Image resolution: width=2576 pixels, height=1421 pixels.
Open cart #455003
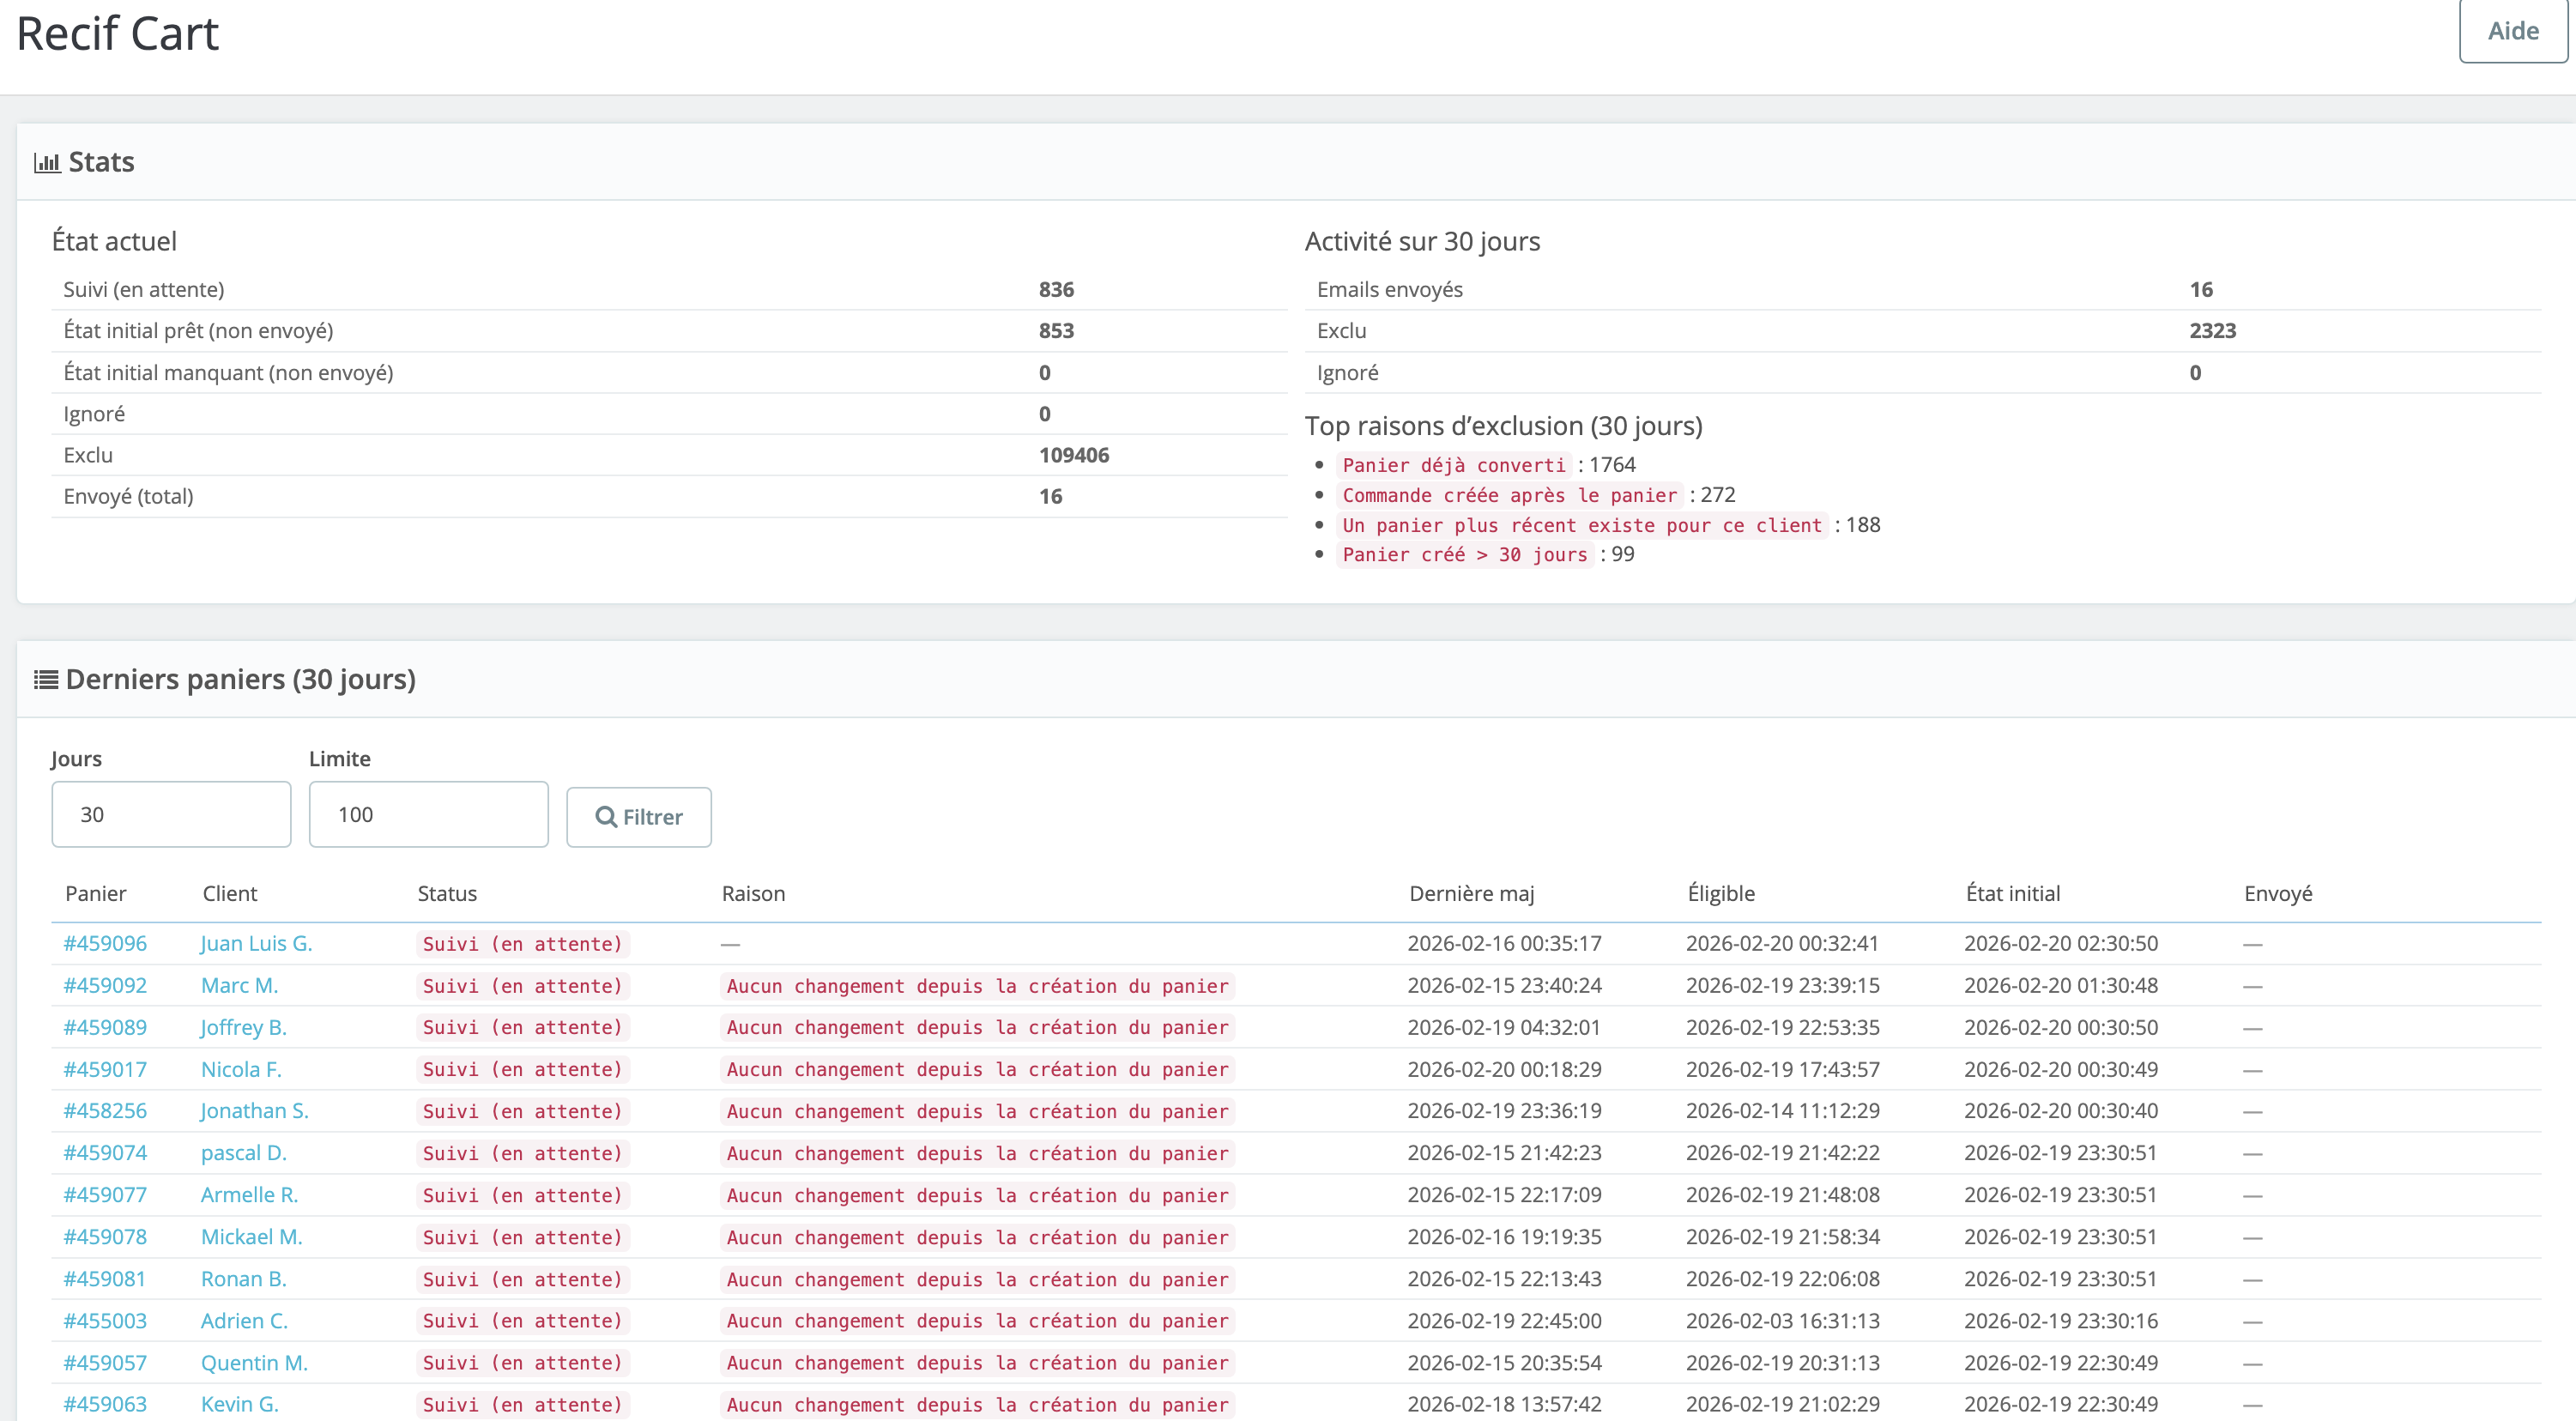coord(105,1320)
